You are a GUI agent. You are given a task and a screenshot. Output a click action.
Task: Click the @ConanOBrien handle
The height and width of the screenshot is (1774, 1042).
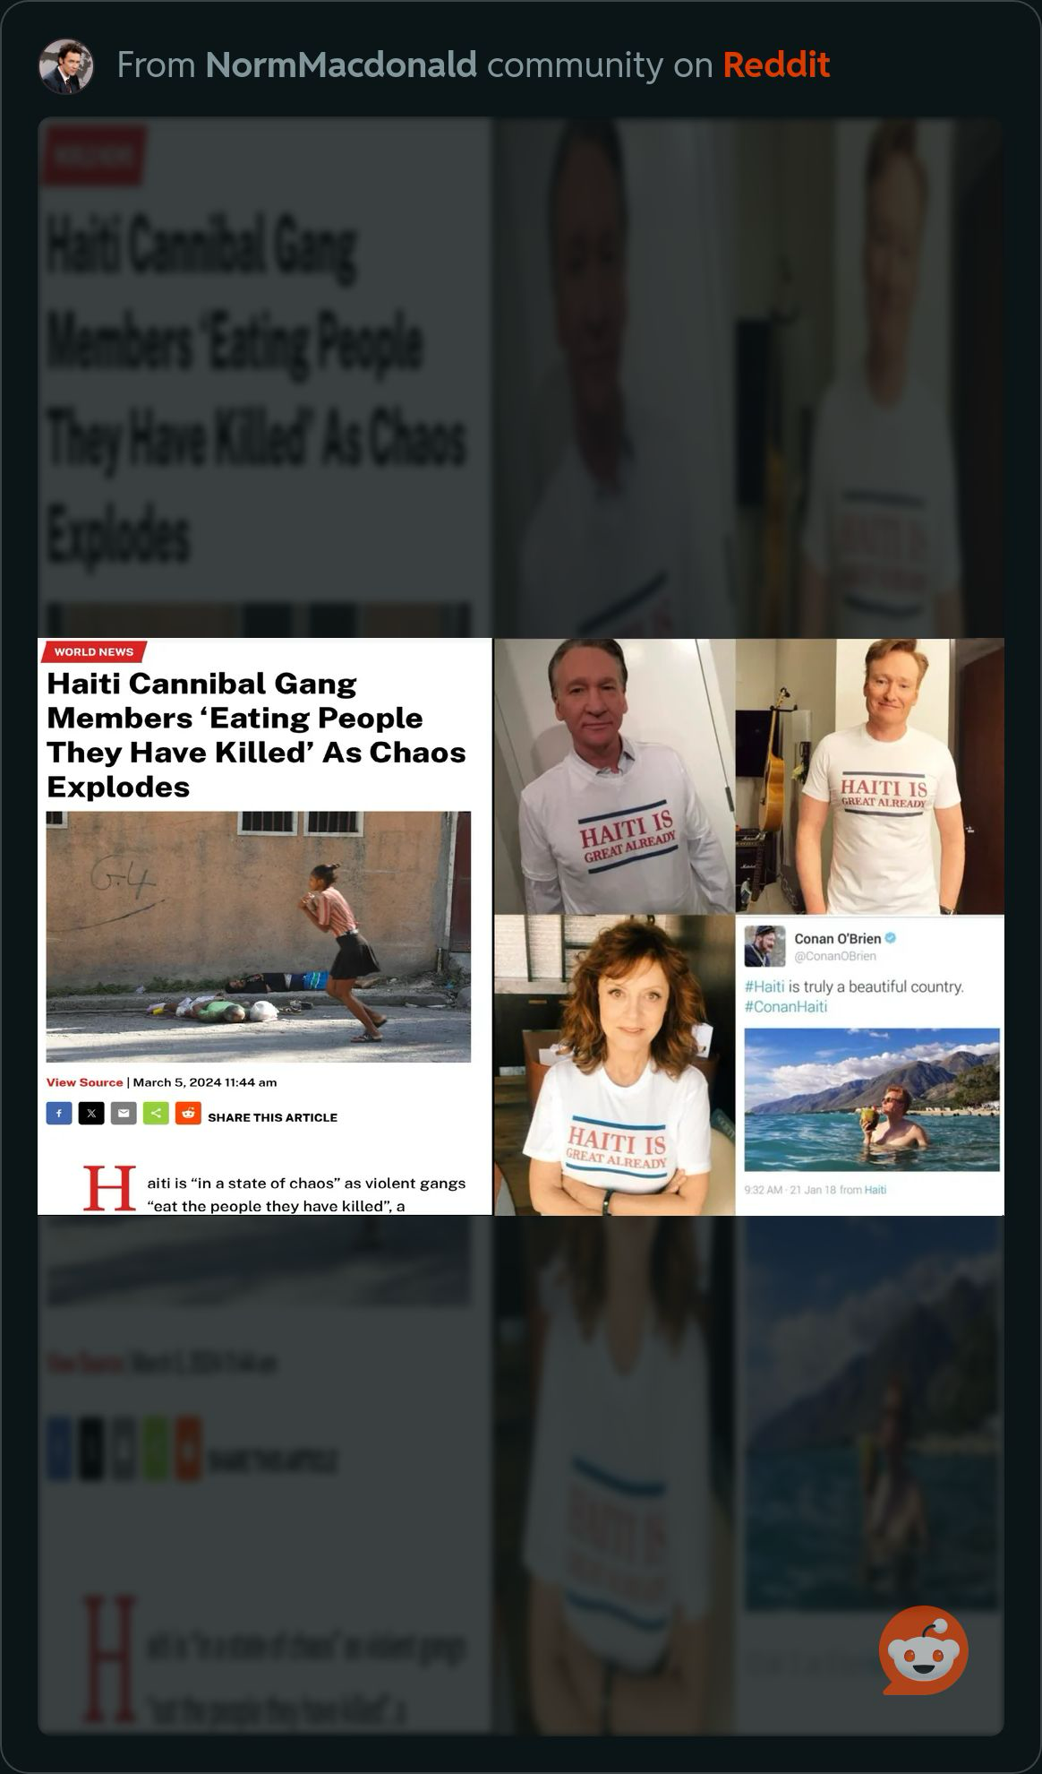pyautogui.click(x=835, y=956)
